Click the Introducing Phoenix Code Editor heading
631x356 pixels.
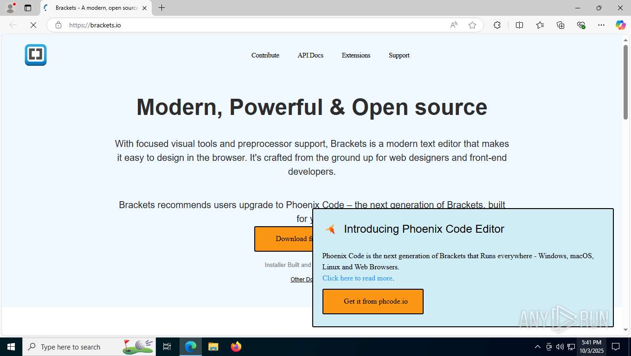pos(424,229)
